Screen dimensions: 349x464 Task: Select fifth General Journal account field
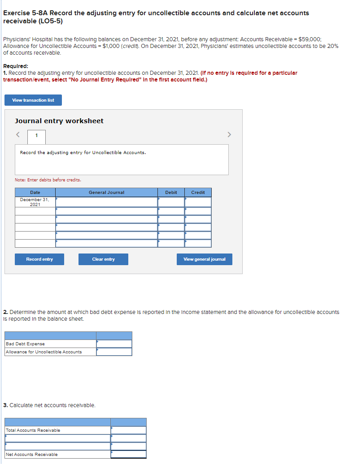pyautogui.click(x=106, y=235)
